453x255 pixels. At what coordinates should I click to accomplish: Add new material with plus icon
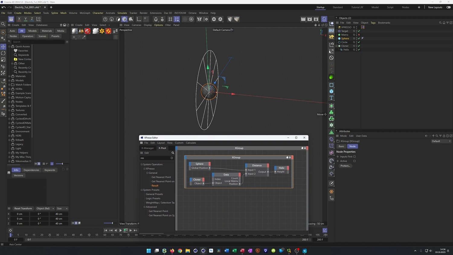click(x=74, y=37)
